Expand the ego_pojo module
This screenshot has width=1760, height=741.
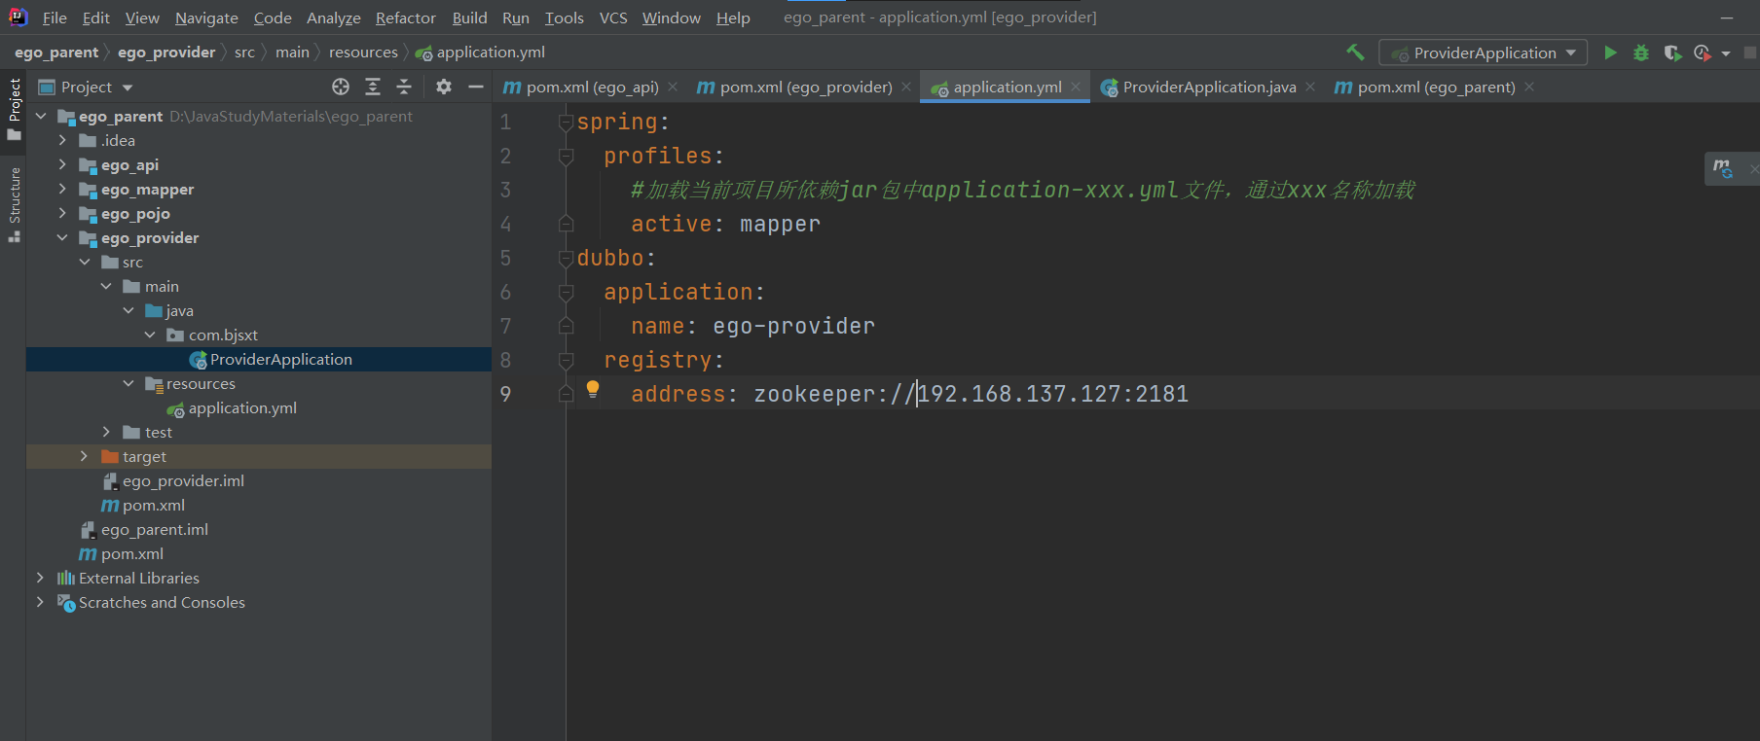(62, 213)
